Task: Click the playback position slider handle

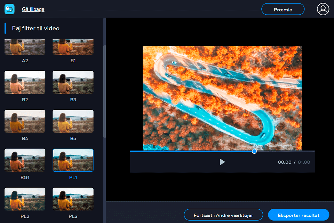Action: point(254,151)
